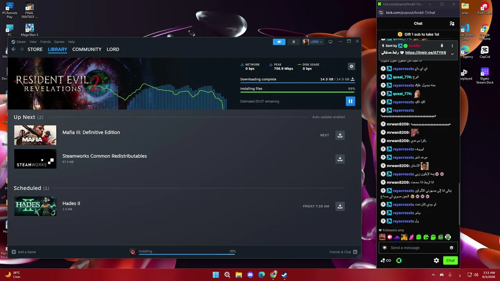Open the COMMUNITY tab
The width and height of the screenshot is (500, 281).
(87, 49)
